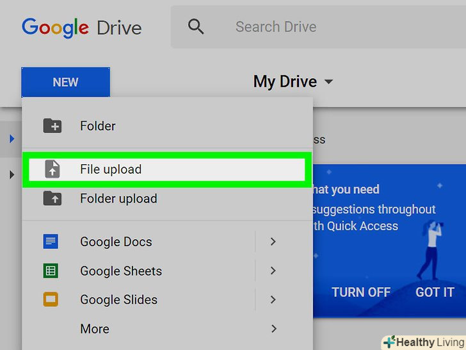The height and width of the screenshot is (350, 466).
Task: Click the Google Slides icon
Action: pos(51,299)
